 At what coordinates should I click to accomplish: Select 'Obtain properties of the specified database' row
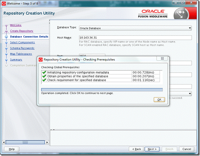78,76
